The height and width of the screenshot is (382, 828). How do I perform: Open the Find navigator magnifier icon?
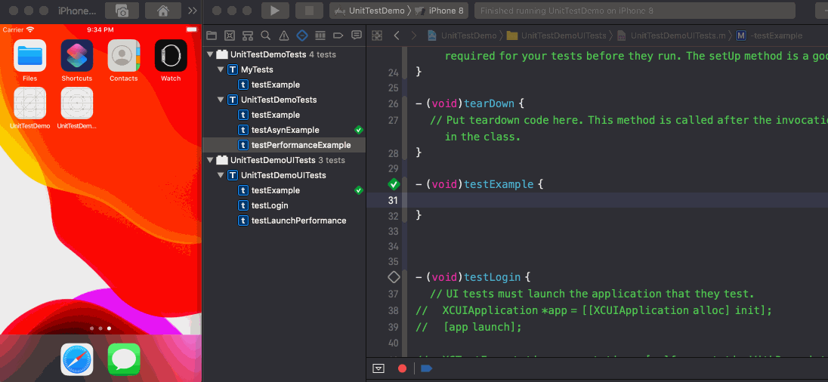[x=266, y=35]
